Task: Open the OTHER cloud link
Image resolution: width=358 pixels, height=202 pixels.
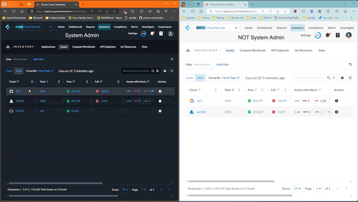Action: point(20,111)
